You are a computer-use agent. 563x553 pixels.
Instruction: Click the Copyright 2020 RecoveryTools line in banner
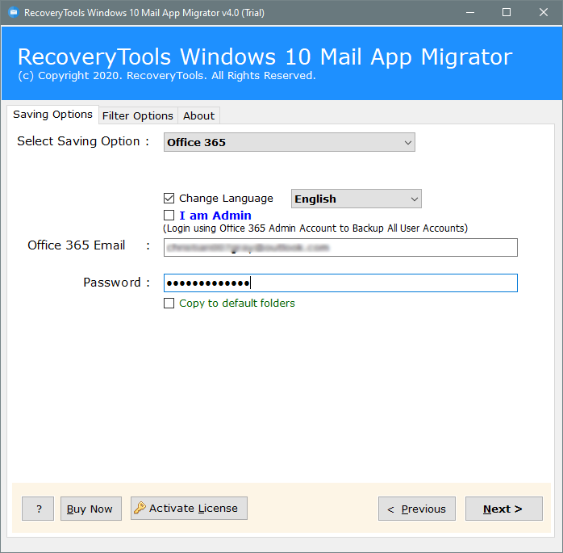(167, 76)
